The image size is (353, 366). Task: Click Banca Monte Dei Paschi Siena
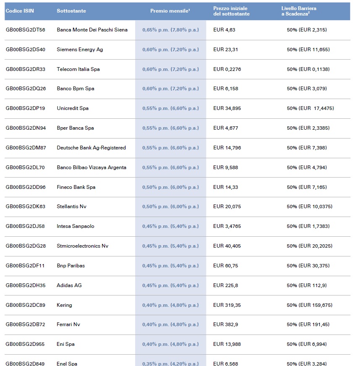coord(92,30)
